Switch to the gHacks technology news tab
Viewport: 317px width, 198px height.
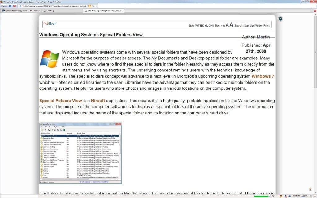click(x=21, y=11)
